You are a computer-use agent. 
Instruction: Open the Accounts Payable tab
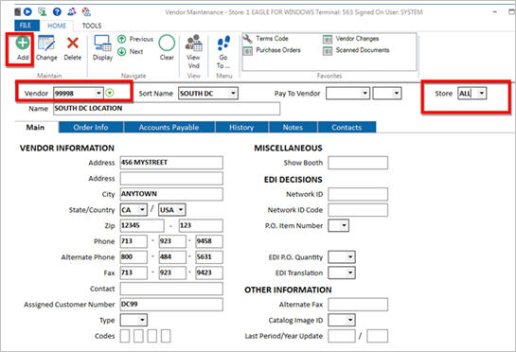[x=169, y=128]
